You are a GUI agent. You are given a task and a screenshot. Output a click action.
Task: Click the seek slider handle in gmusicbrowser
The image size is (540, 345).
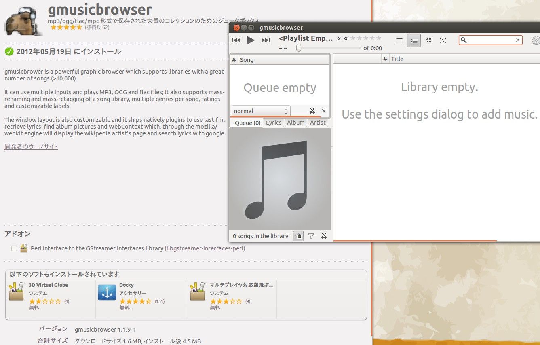pyautogui.click(x=299, y=48)
